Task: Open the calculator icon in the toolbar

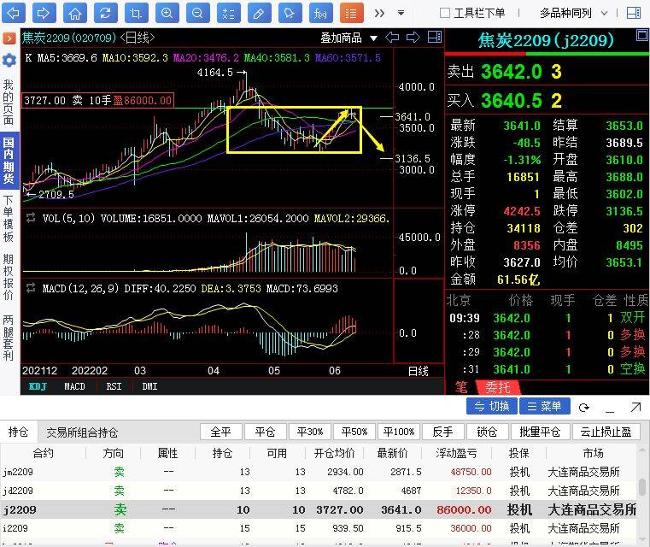Action: coord(227,13)
